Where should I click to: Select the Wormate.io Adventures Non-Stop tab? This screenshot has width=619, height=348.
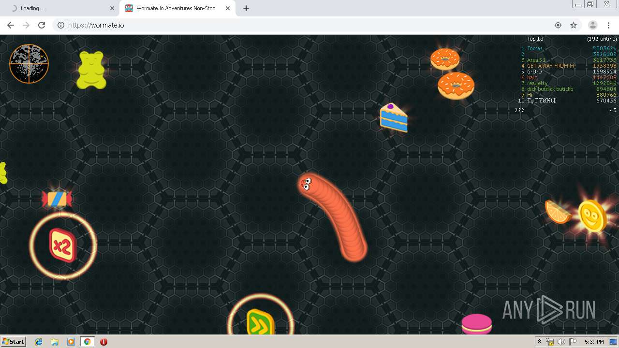(x=177, y=8)
